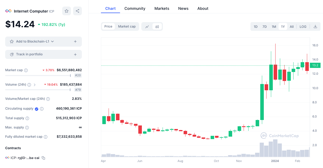Set chart range to All
323x168 pixels.
(292, 26)
